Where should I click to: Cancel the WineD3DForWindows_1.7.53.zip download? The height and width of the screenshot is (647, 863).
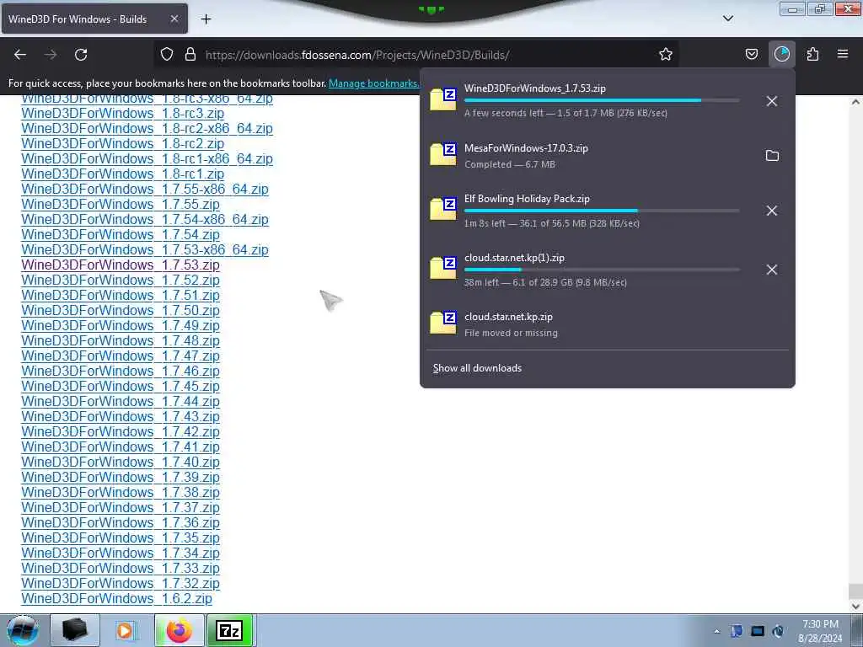[772, 101]
